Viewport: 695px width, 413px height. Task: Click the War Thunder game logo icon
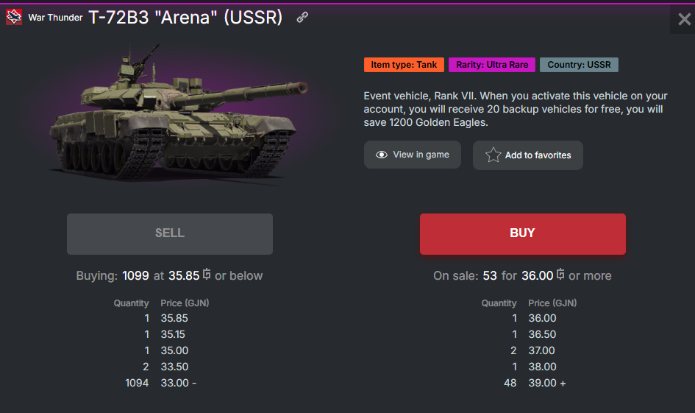tap(14, 18)
